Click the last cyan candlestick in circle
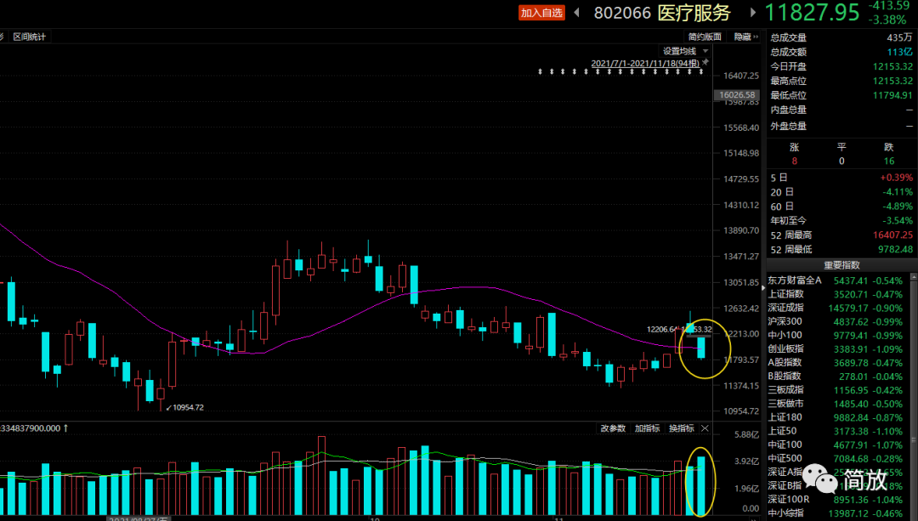Image resolution: width=918 pixels, height=521 pixels. coord(701,347)
